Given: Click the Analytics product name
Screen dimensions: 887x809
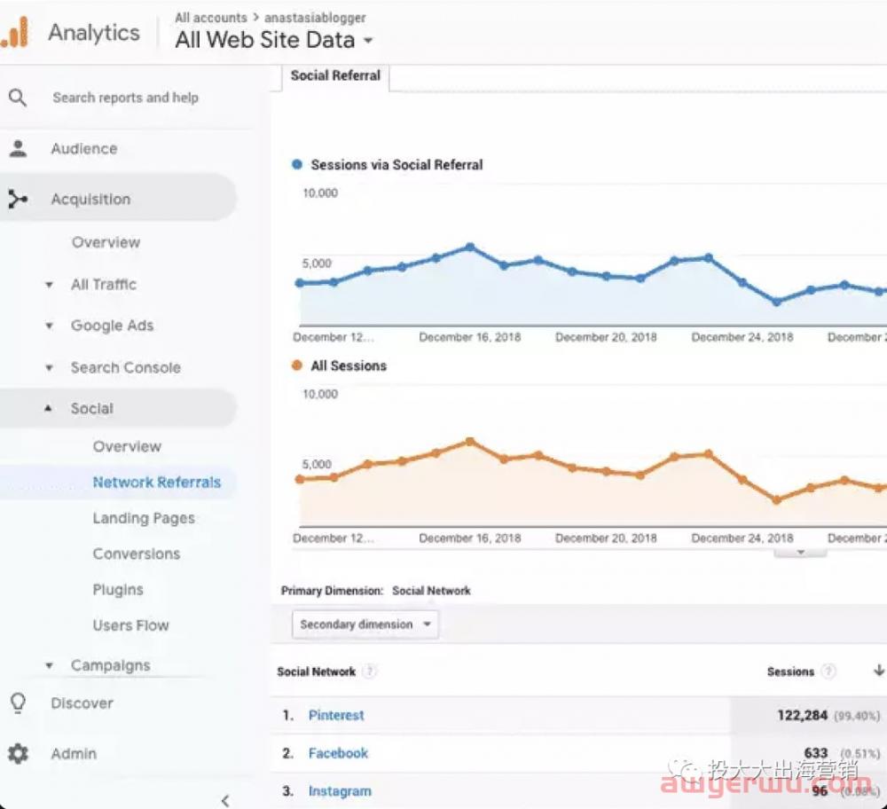Looking at the screenshot, I should pyautogui.click(x=94, y=32).
